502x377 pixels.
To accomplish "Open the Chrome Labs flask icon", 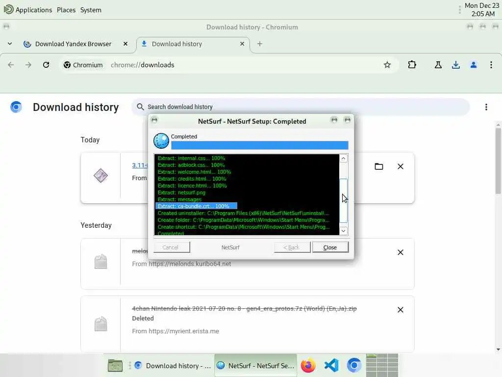I will tap(438, 65).
